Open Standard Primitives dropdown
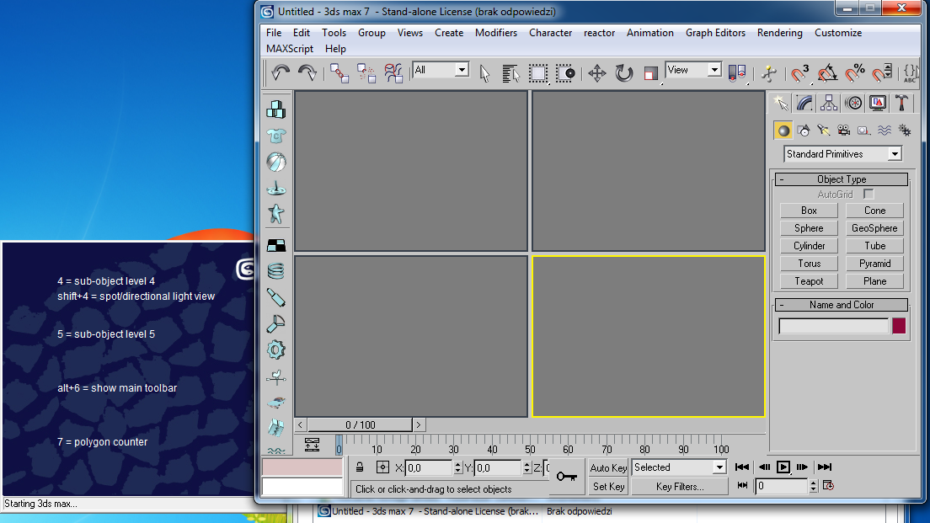This screenshot has height=523, width=930. click(842, 154)
